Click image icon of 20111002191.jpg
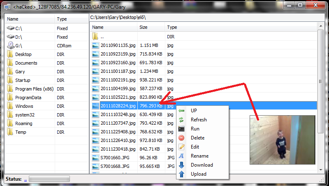Viewport: 329px width, 186px height. 95,80
